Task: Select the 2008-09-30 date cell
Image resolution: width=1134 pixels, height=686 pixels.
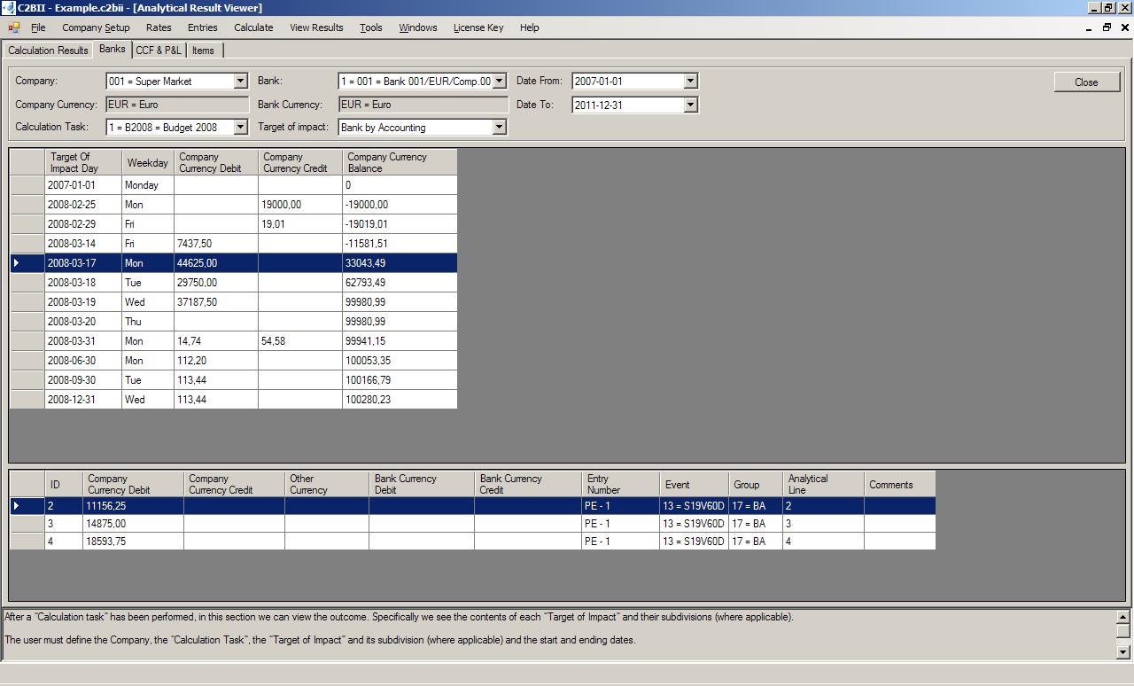Action: click(83, 380)
